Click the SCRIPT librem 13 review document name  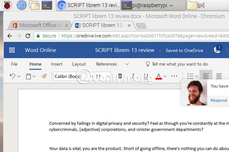(x=125, y=50)
